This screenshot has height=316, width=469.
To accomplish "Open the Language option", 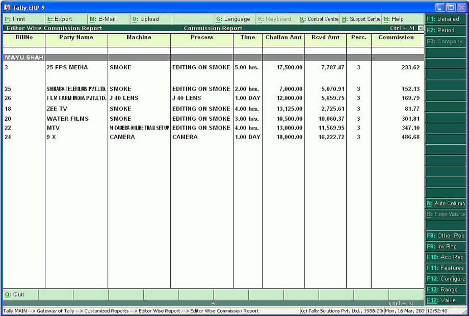I will tap(235, 19).
